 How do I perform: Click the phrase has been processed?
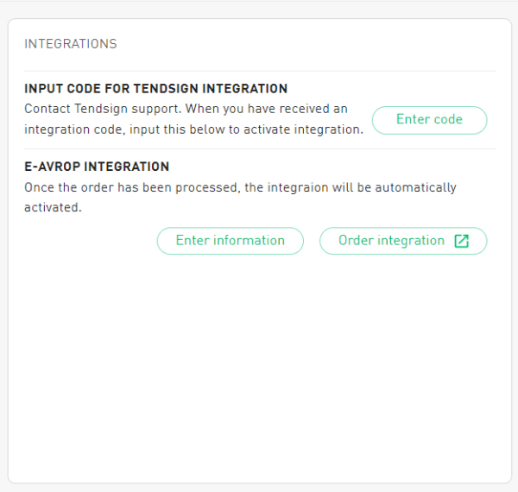pyautogui.click(x=164, y=187)
